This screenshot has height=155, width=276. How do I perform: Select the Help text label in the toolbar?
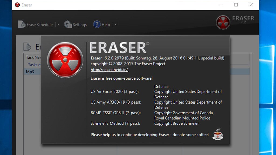pyautogui.click(x=106, y=25)
